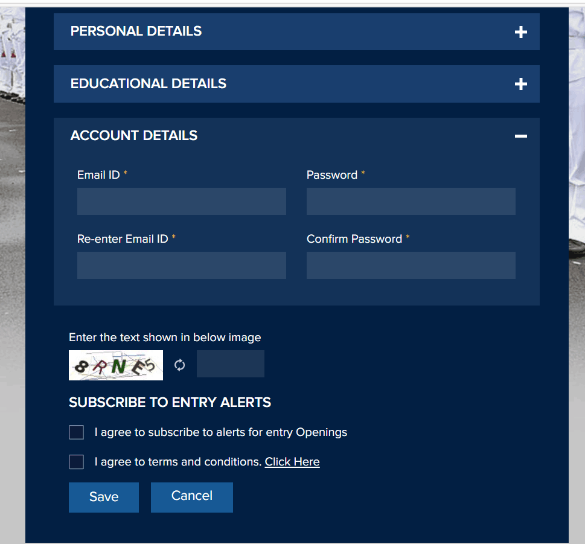The width and height of the screenshot is (585, 544).
Task: Click the Confirm Password field
Action: point(411,265)
